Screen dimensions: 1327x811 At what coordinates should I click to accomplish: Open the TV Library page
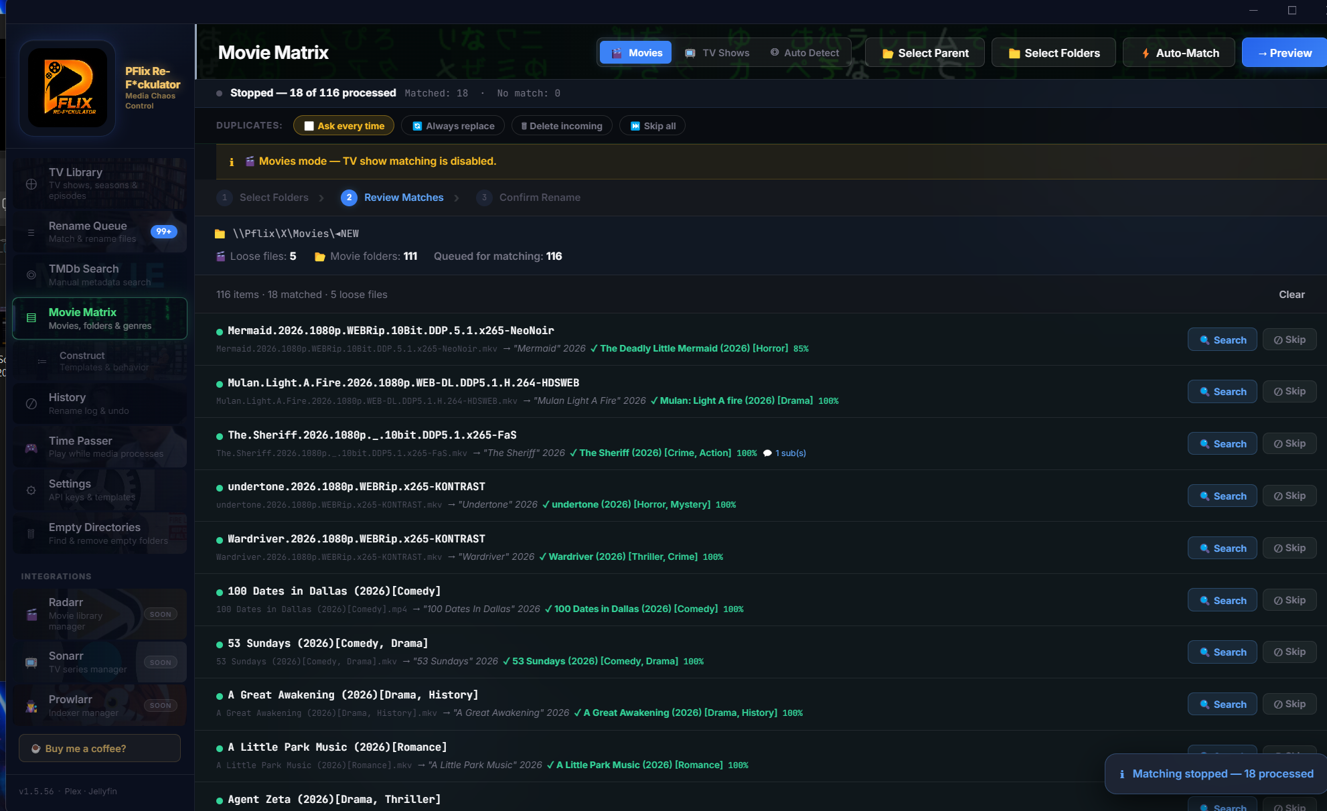click(x=100, y=184)
